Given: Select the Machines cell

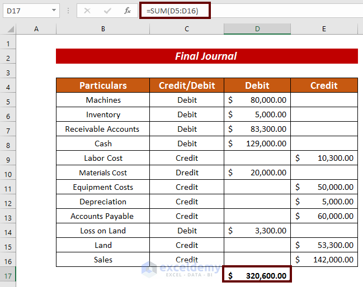Looking at the screenshot, I should coord(103,100).
